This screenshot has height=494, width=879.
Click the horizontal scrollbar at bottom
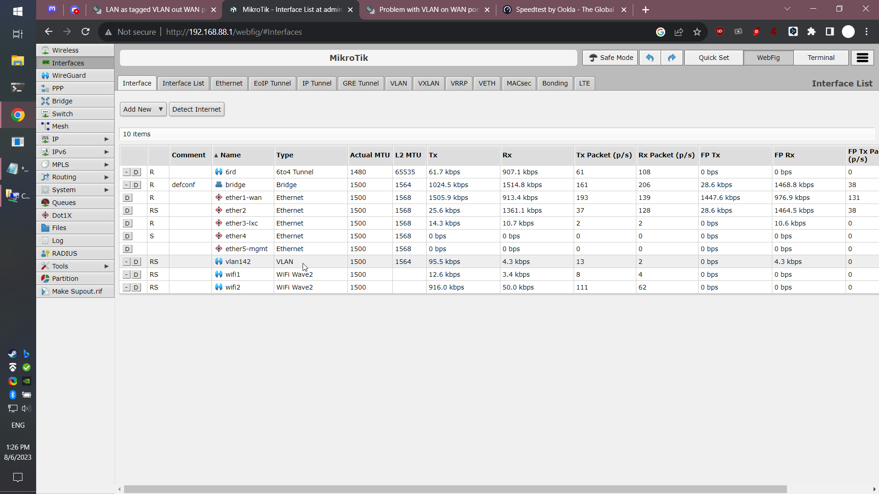455,489
